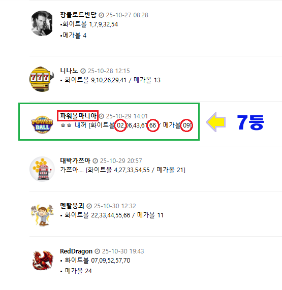Click the yellow left-pointing arrow
This screenshot has height=290, width=282.
tap(216, 122)
